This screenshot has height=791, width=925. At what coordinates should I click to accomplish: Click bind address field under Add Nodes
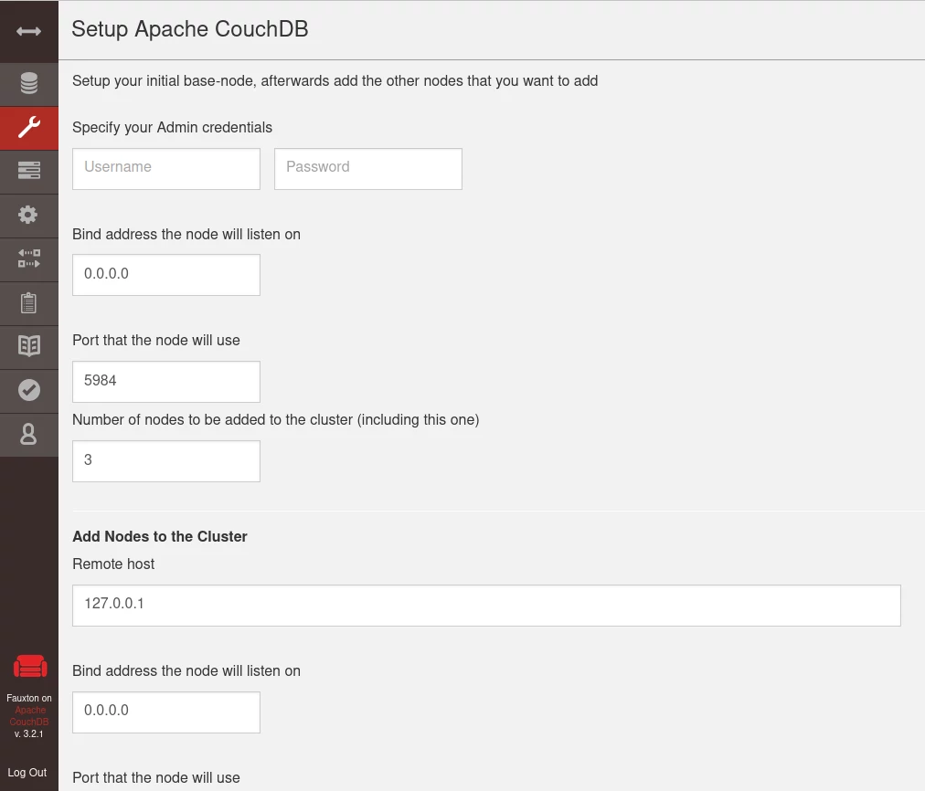[165, 711]
